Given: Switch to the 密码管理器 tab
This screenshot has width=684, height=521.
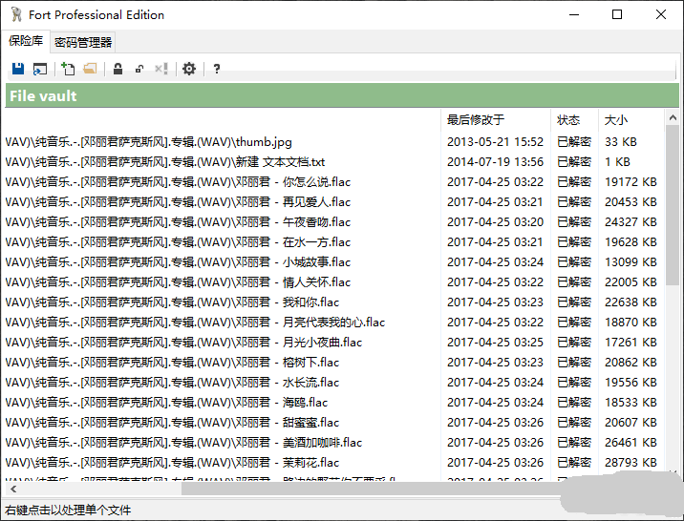Looking at the screenshot, I should [83, 42].
